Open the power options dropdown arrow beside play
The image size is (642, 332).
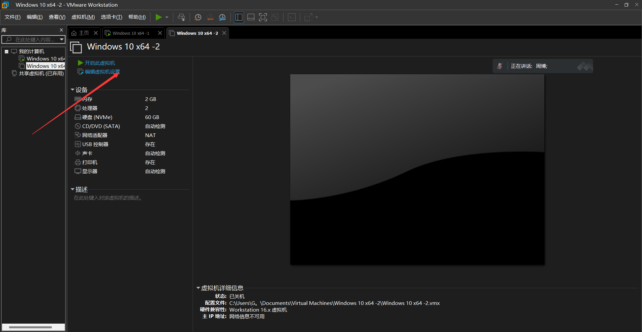(167, 17)
